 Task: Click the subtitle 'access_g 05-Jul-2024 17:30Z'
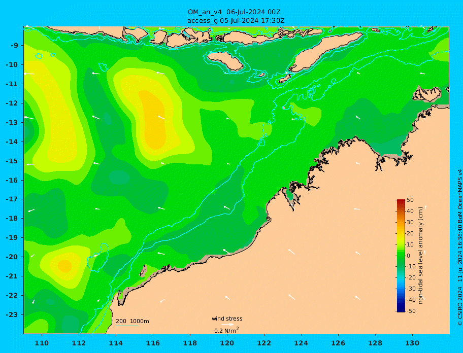coord(236,21)
